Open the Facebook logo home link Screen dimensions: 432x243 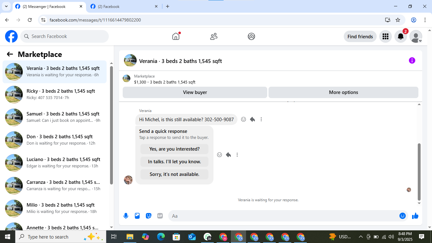(11, 36)
